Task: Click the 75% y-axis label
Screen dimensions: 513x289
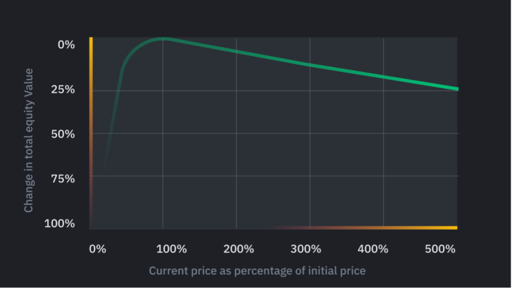Action: [x=63, y=179]
